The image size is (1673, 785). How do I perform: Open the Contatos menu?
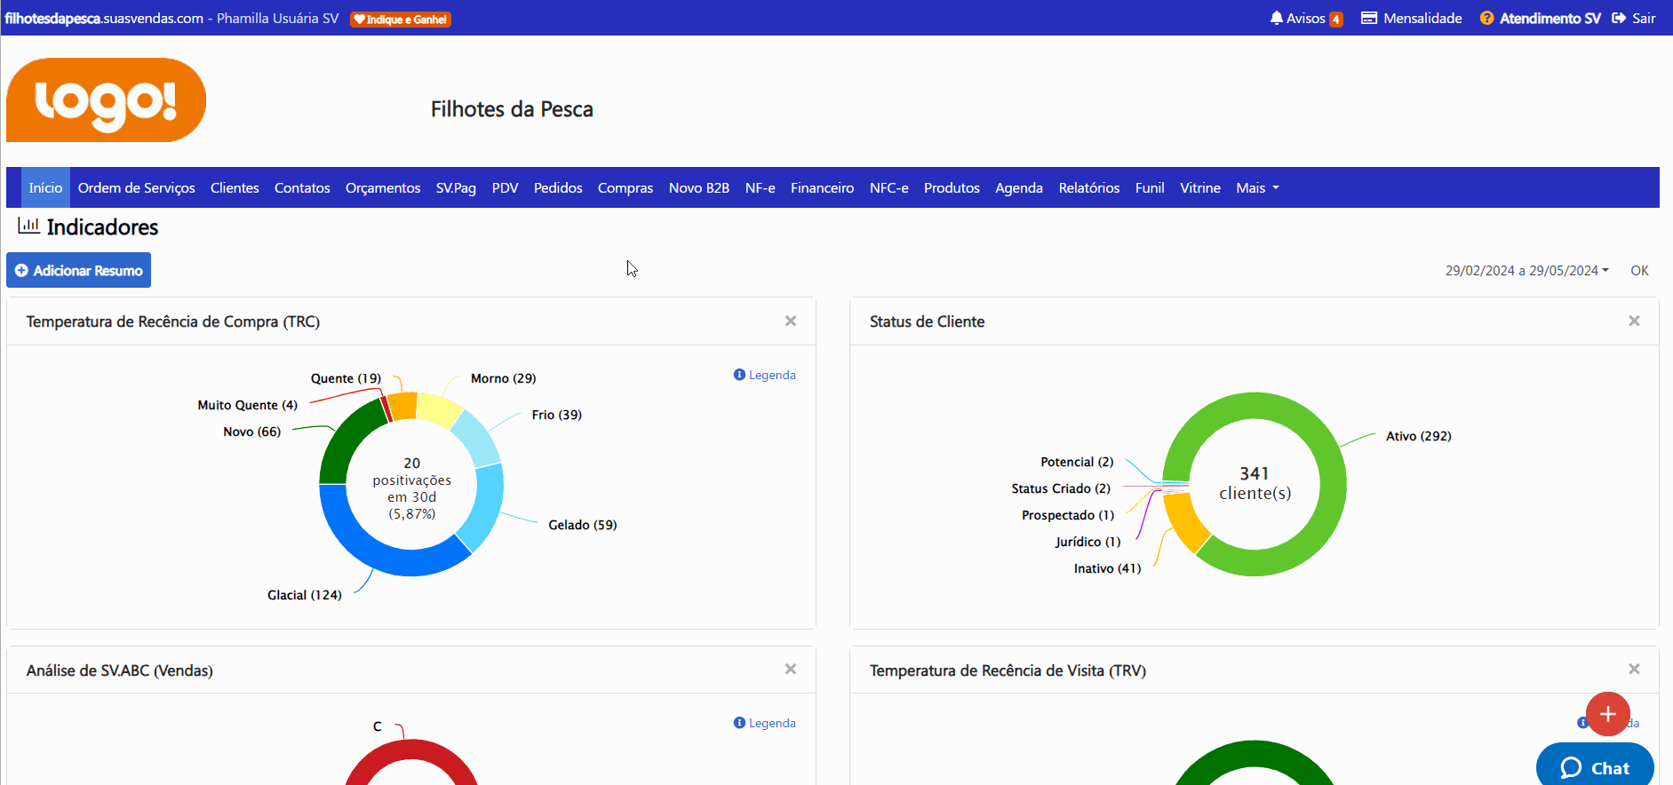pos(302,187)
